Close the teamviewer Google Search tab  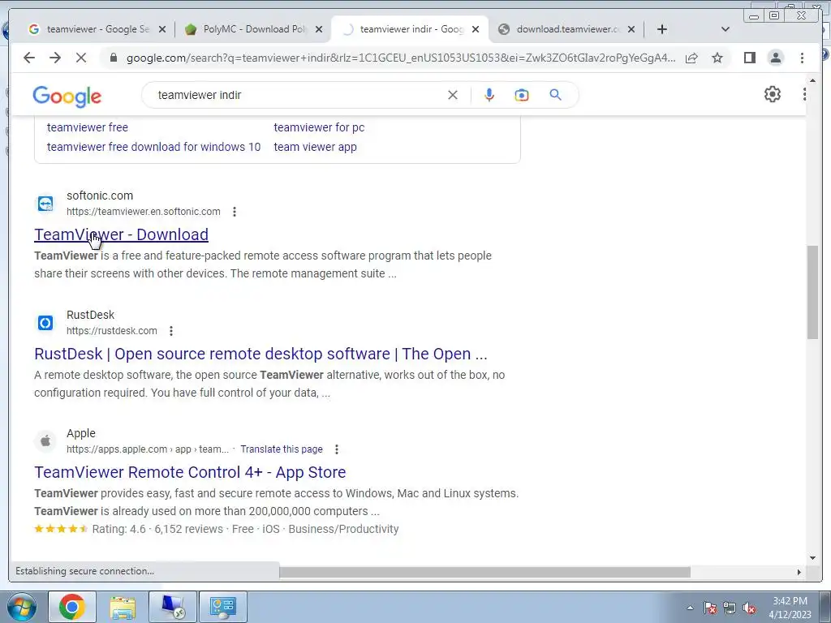click(x=162, y=30)
